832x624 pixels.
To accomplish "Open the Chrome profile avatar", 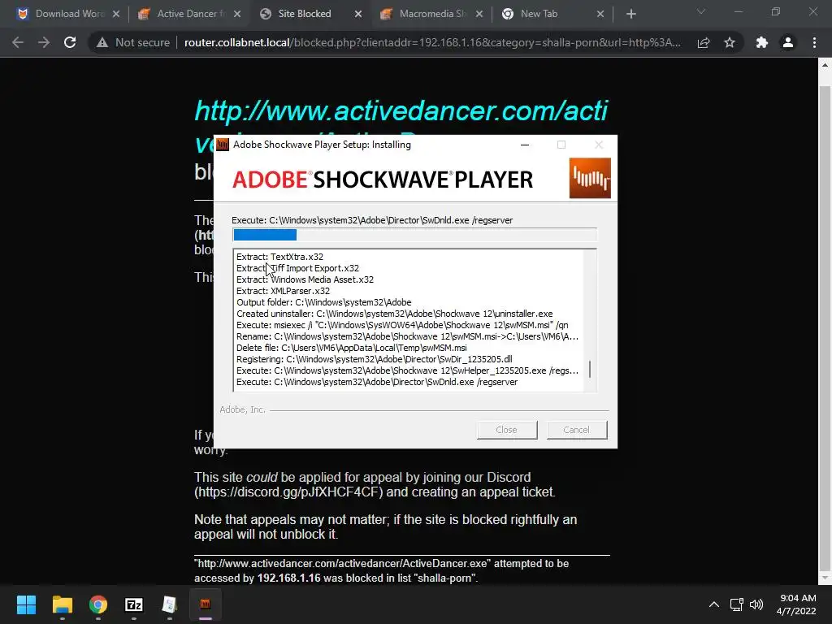I will coord(788,42).
